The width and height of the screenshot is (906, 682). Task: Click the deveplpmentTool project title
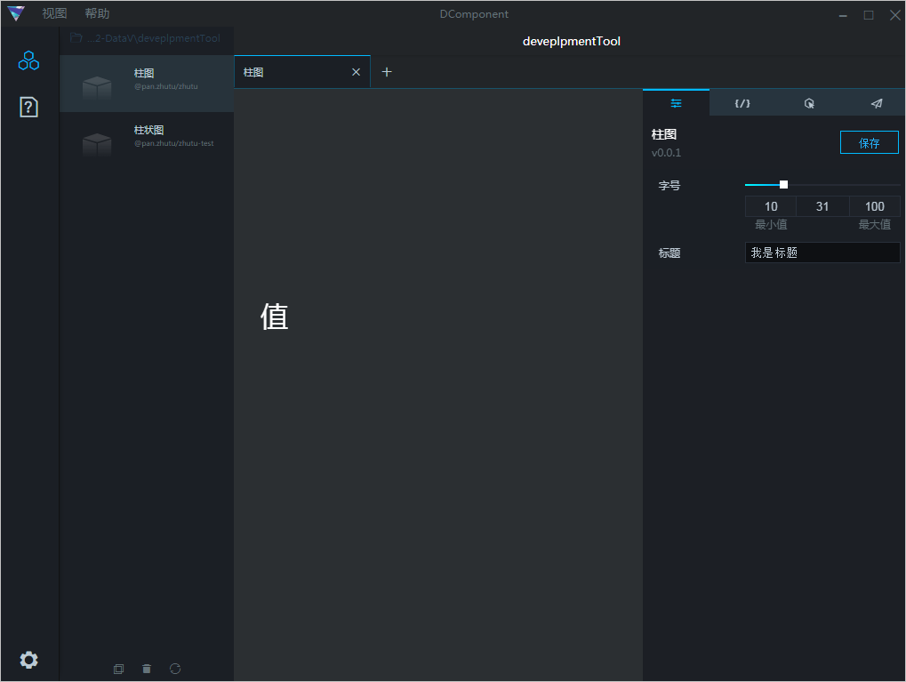pos(572,41)
